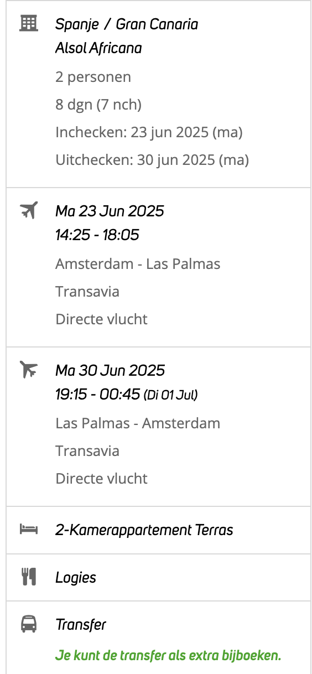
Task: Click the return flight airplane icon
Action: coord(28,369)
